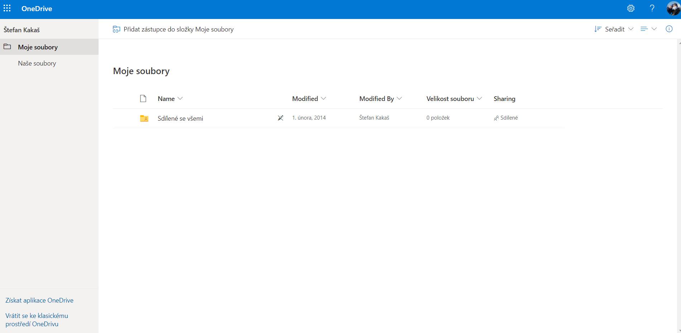Click the sync status icon next to the folder

[280, 118]
